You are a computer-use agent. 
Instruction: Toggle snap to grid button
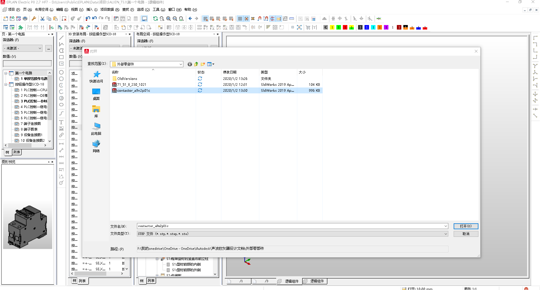click(x=246, y=19)
